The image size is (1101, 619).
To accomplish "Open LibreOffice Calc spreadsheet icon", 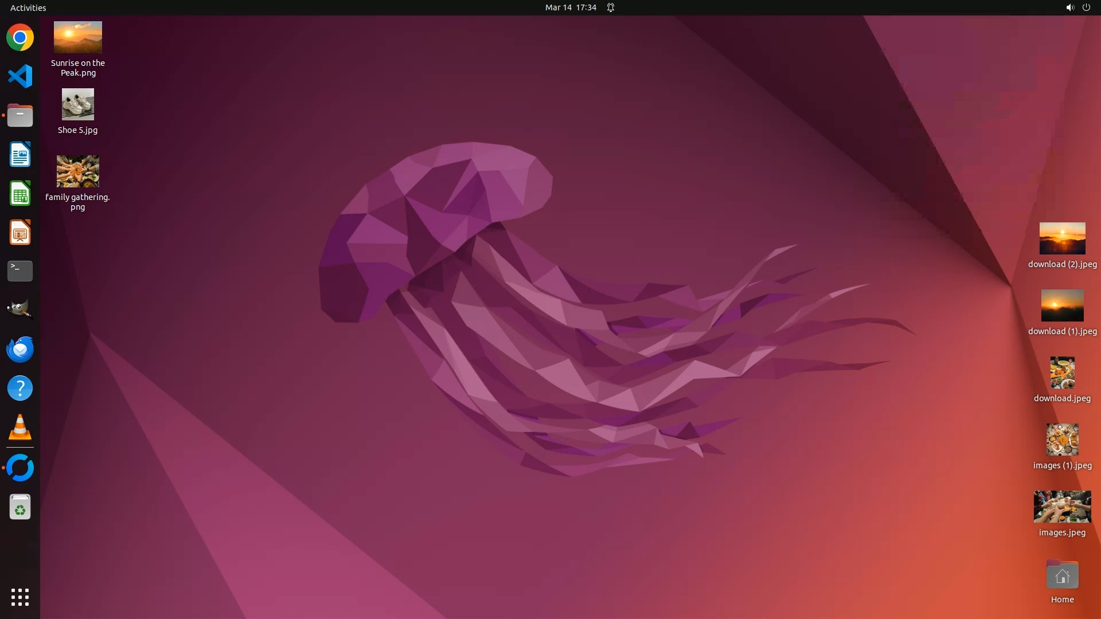I will point(20,194).
